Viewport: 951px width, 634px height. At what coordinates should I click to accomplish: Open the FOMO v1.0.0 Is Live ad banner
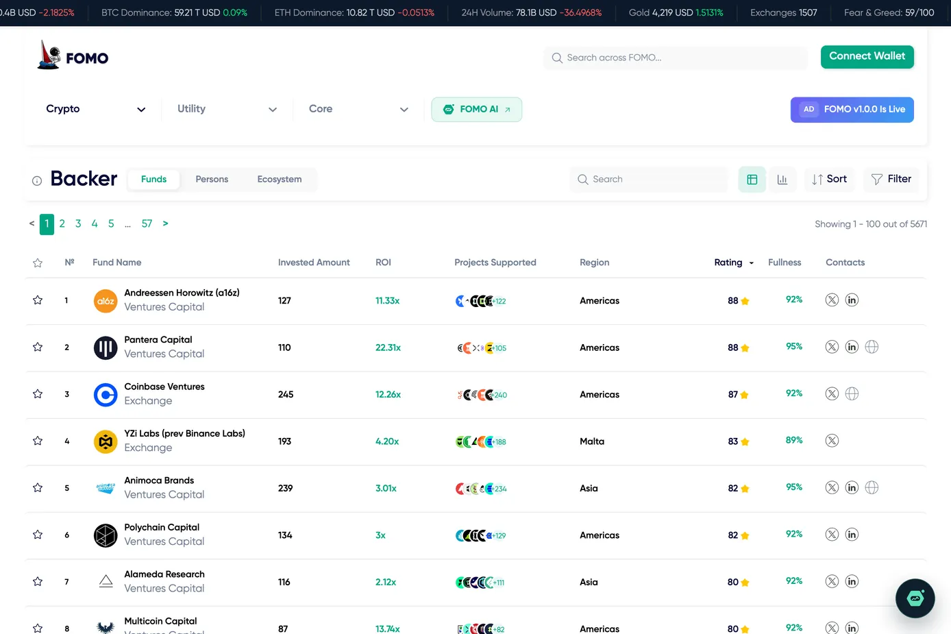(852, 110)
